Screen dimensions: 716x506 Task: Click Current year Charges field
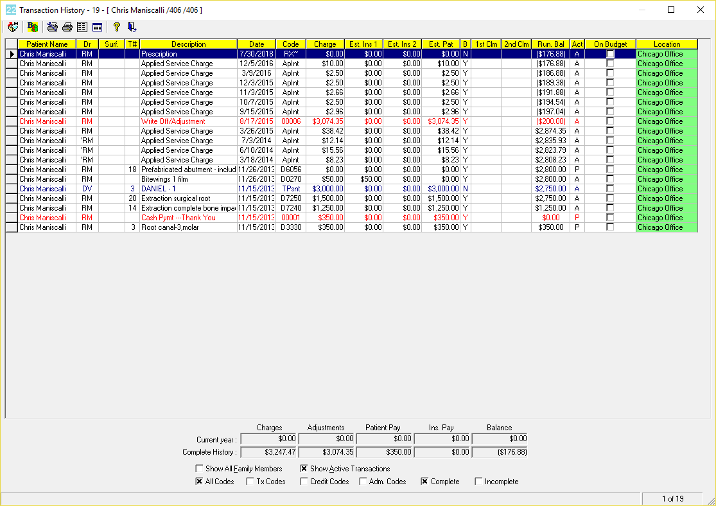(x=268, y=439)
